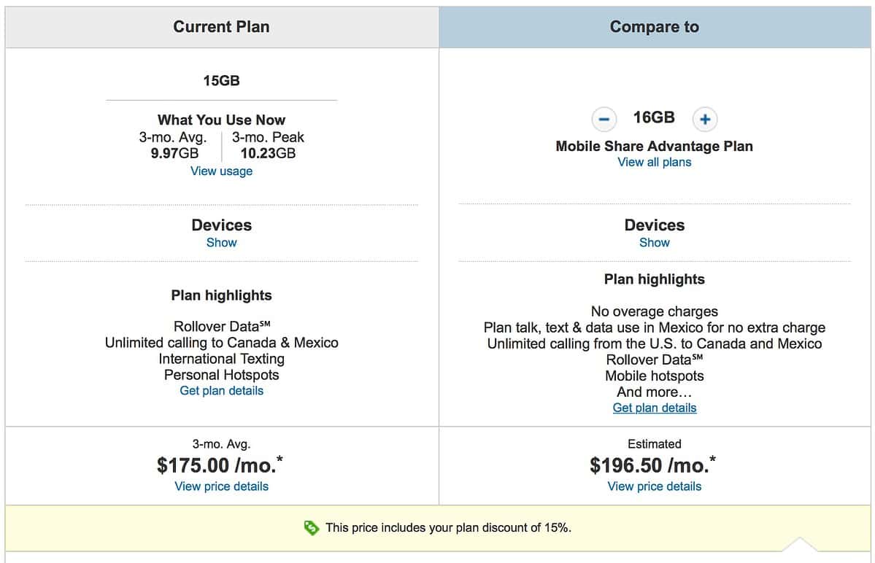875x563 pixels.
Task: View price details for the Current Plan
Action: pos(221,486)
